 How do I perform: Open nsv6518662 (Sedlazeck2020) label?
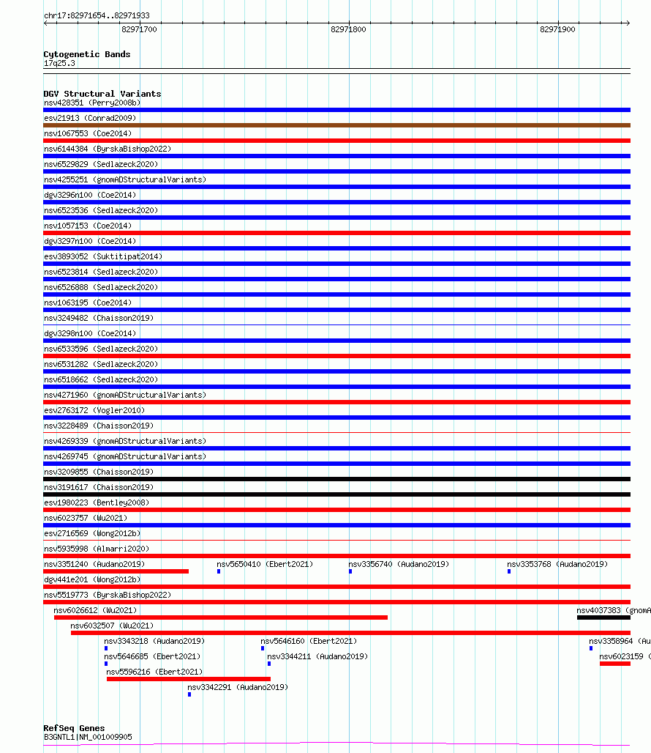pos(101,379)
